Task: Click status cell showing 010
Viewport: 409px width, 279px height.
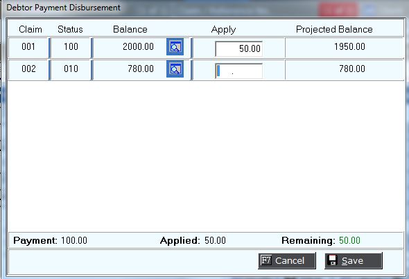Action: click(71, 69)
